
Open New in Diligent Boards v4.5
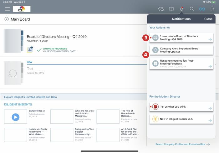coord(181,119)
